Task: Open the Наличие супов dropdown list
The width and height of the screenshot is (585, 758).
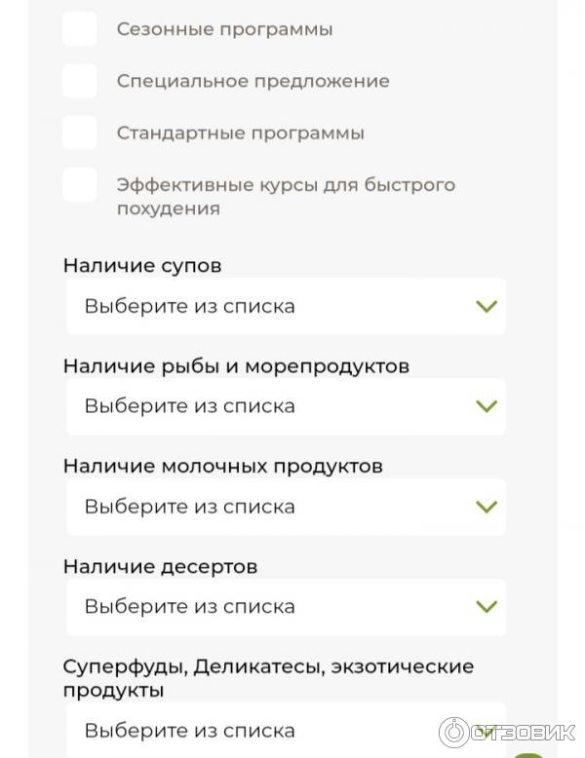Action: pos(286,306)
